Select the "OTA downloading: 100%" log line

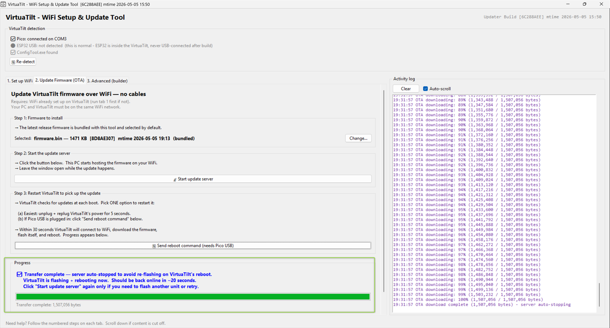[468, 300]
